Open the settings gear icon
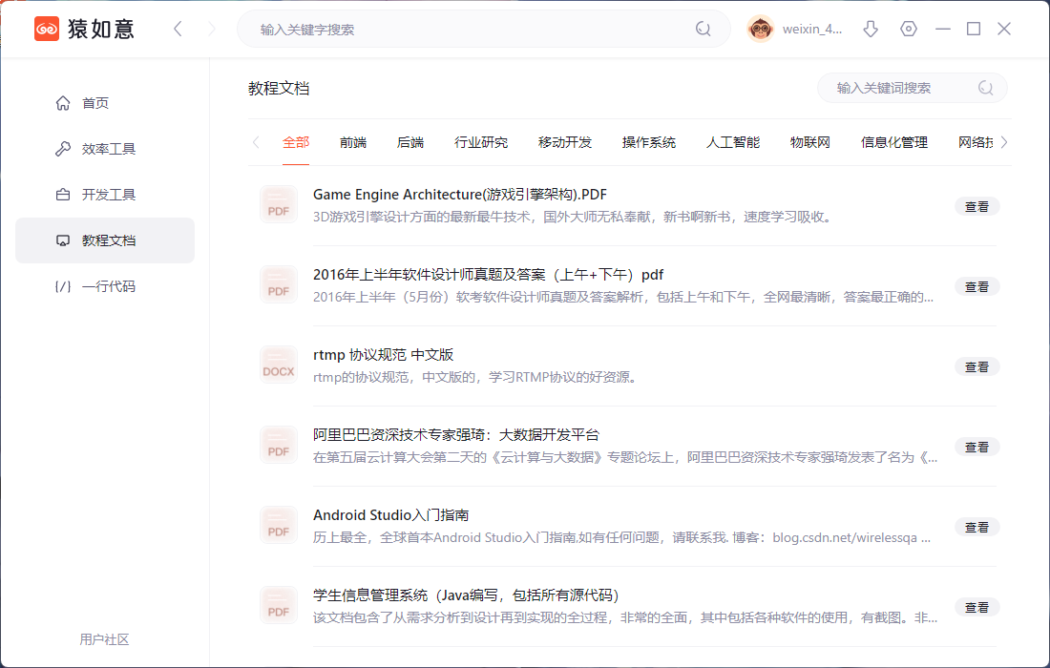1050x668 pixels. (908, 29)
